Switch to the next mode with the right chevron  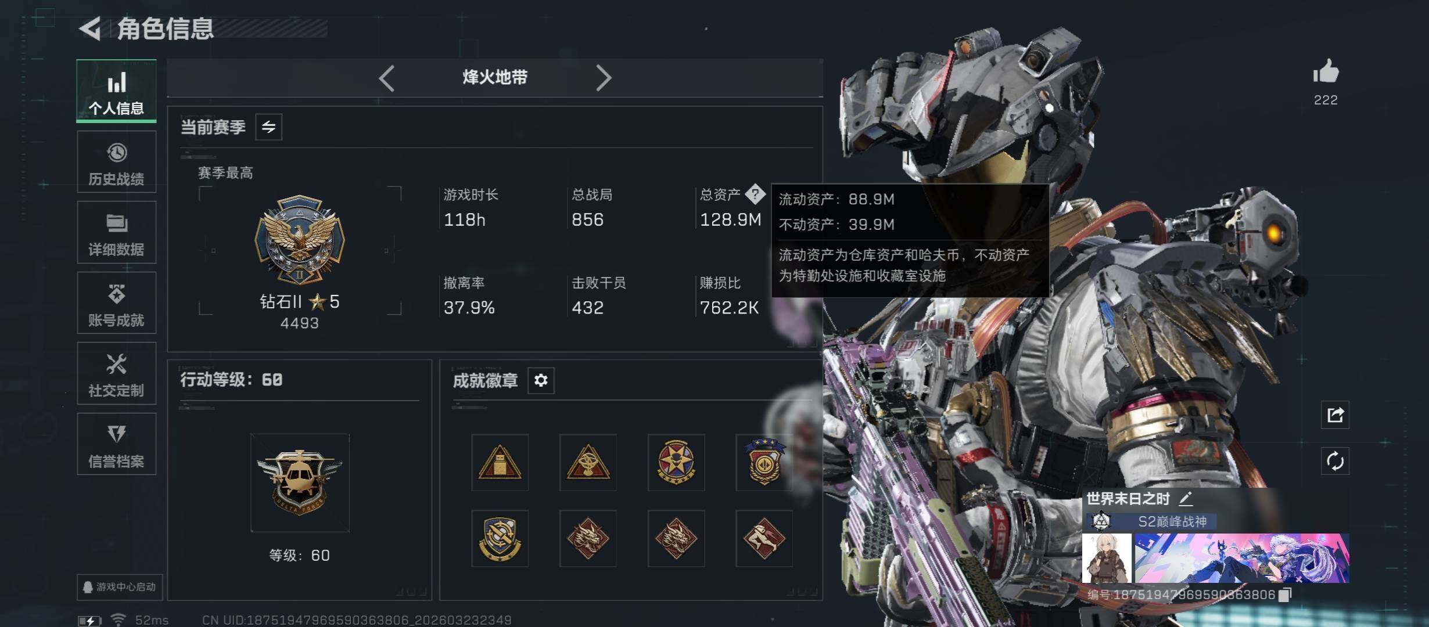coord(604,78)
